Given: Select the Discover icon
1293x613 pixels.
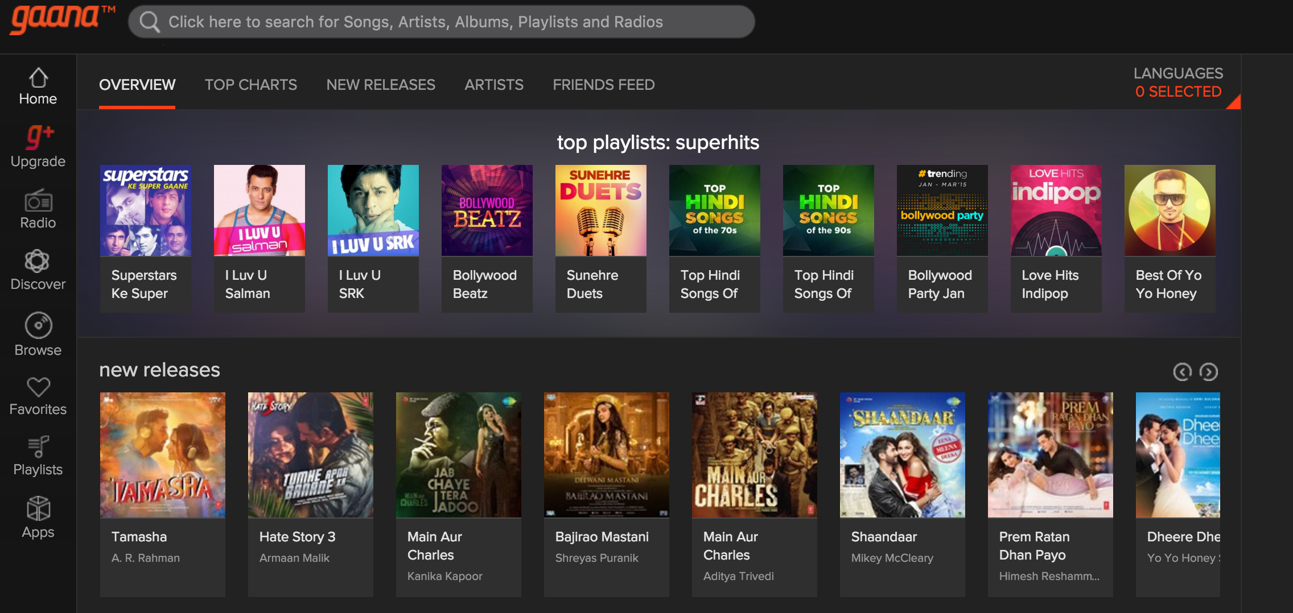Looking at the screenshot, I should (38, 268).
